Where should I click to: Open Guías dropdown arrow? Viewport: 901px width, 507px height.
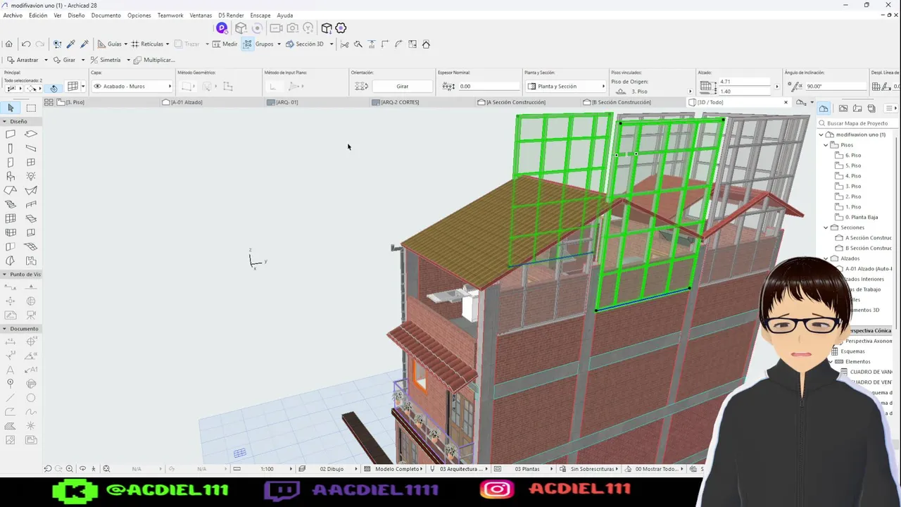[126, 44]
